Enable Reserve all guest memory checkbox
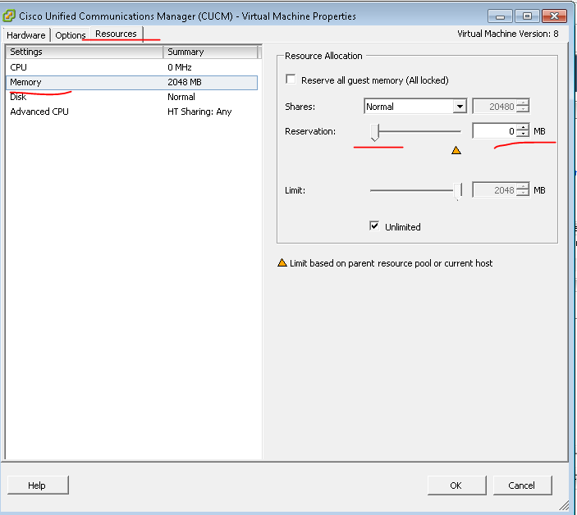This screenshot has height=515, width=577. (291, 80)
